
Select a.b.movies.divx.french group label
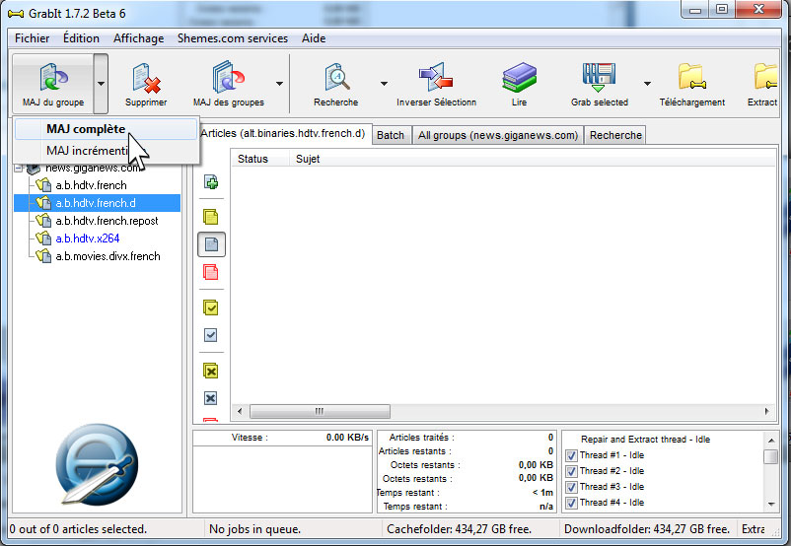(108, 256)
